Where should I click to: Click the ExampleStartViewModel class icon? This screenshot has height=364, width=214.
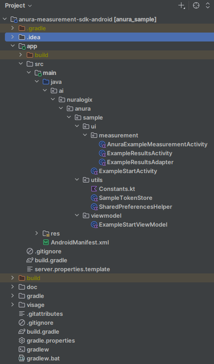94,225
